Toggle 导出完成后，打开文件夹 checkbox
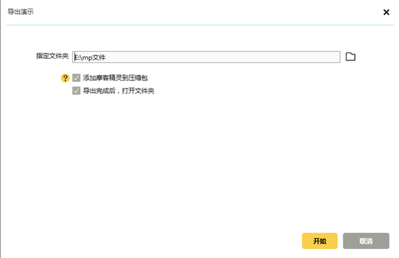 pyautogui.click(x=77, y=90)
